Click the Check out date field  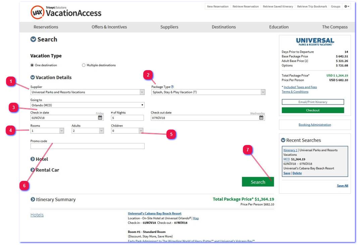click(208, 118)
